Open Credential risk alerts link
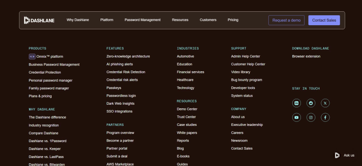Viewport: 362px width, 166px height. tap(122, 80)
